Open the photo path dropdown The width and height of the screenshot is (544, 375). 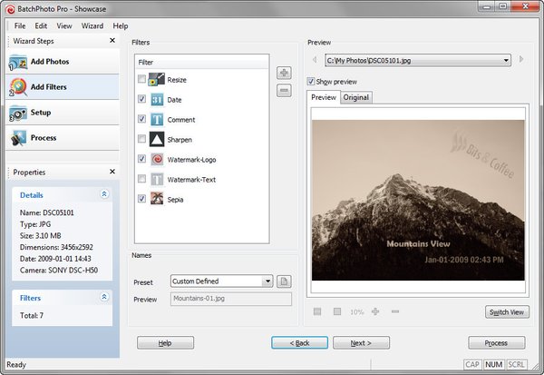pyautogui.click(x=506, y=61)
